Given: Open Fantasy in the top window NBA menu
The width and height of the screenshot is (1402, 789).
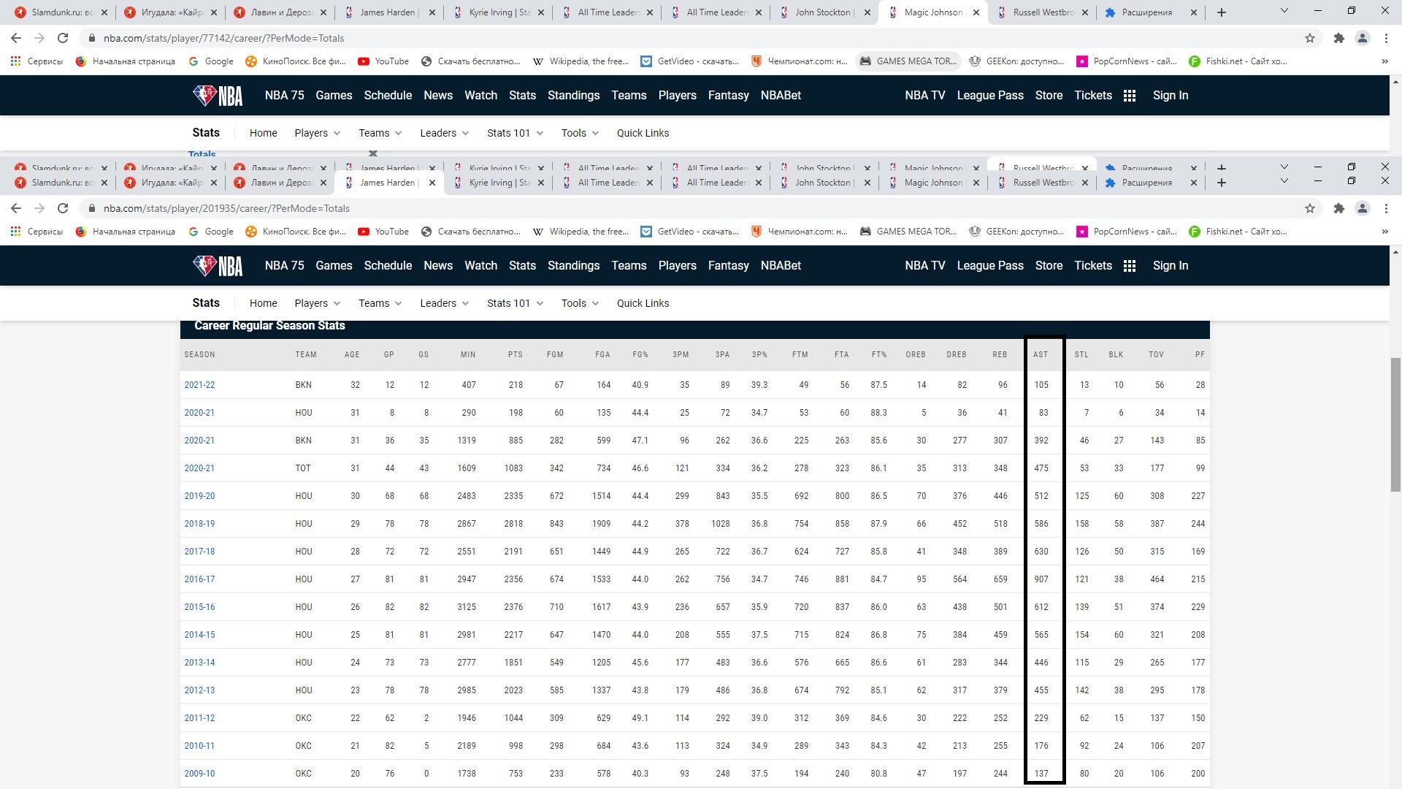Looking at the screenshot, I should coord(729,95).
